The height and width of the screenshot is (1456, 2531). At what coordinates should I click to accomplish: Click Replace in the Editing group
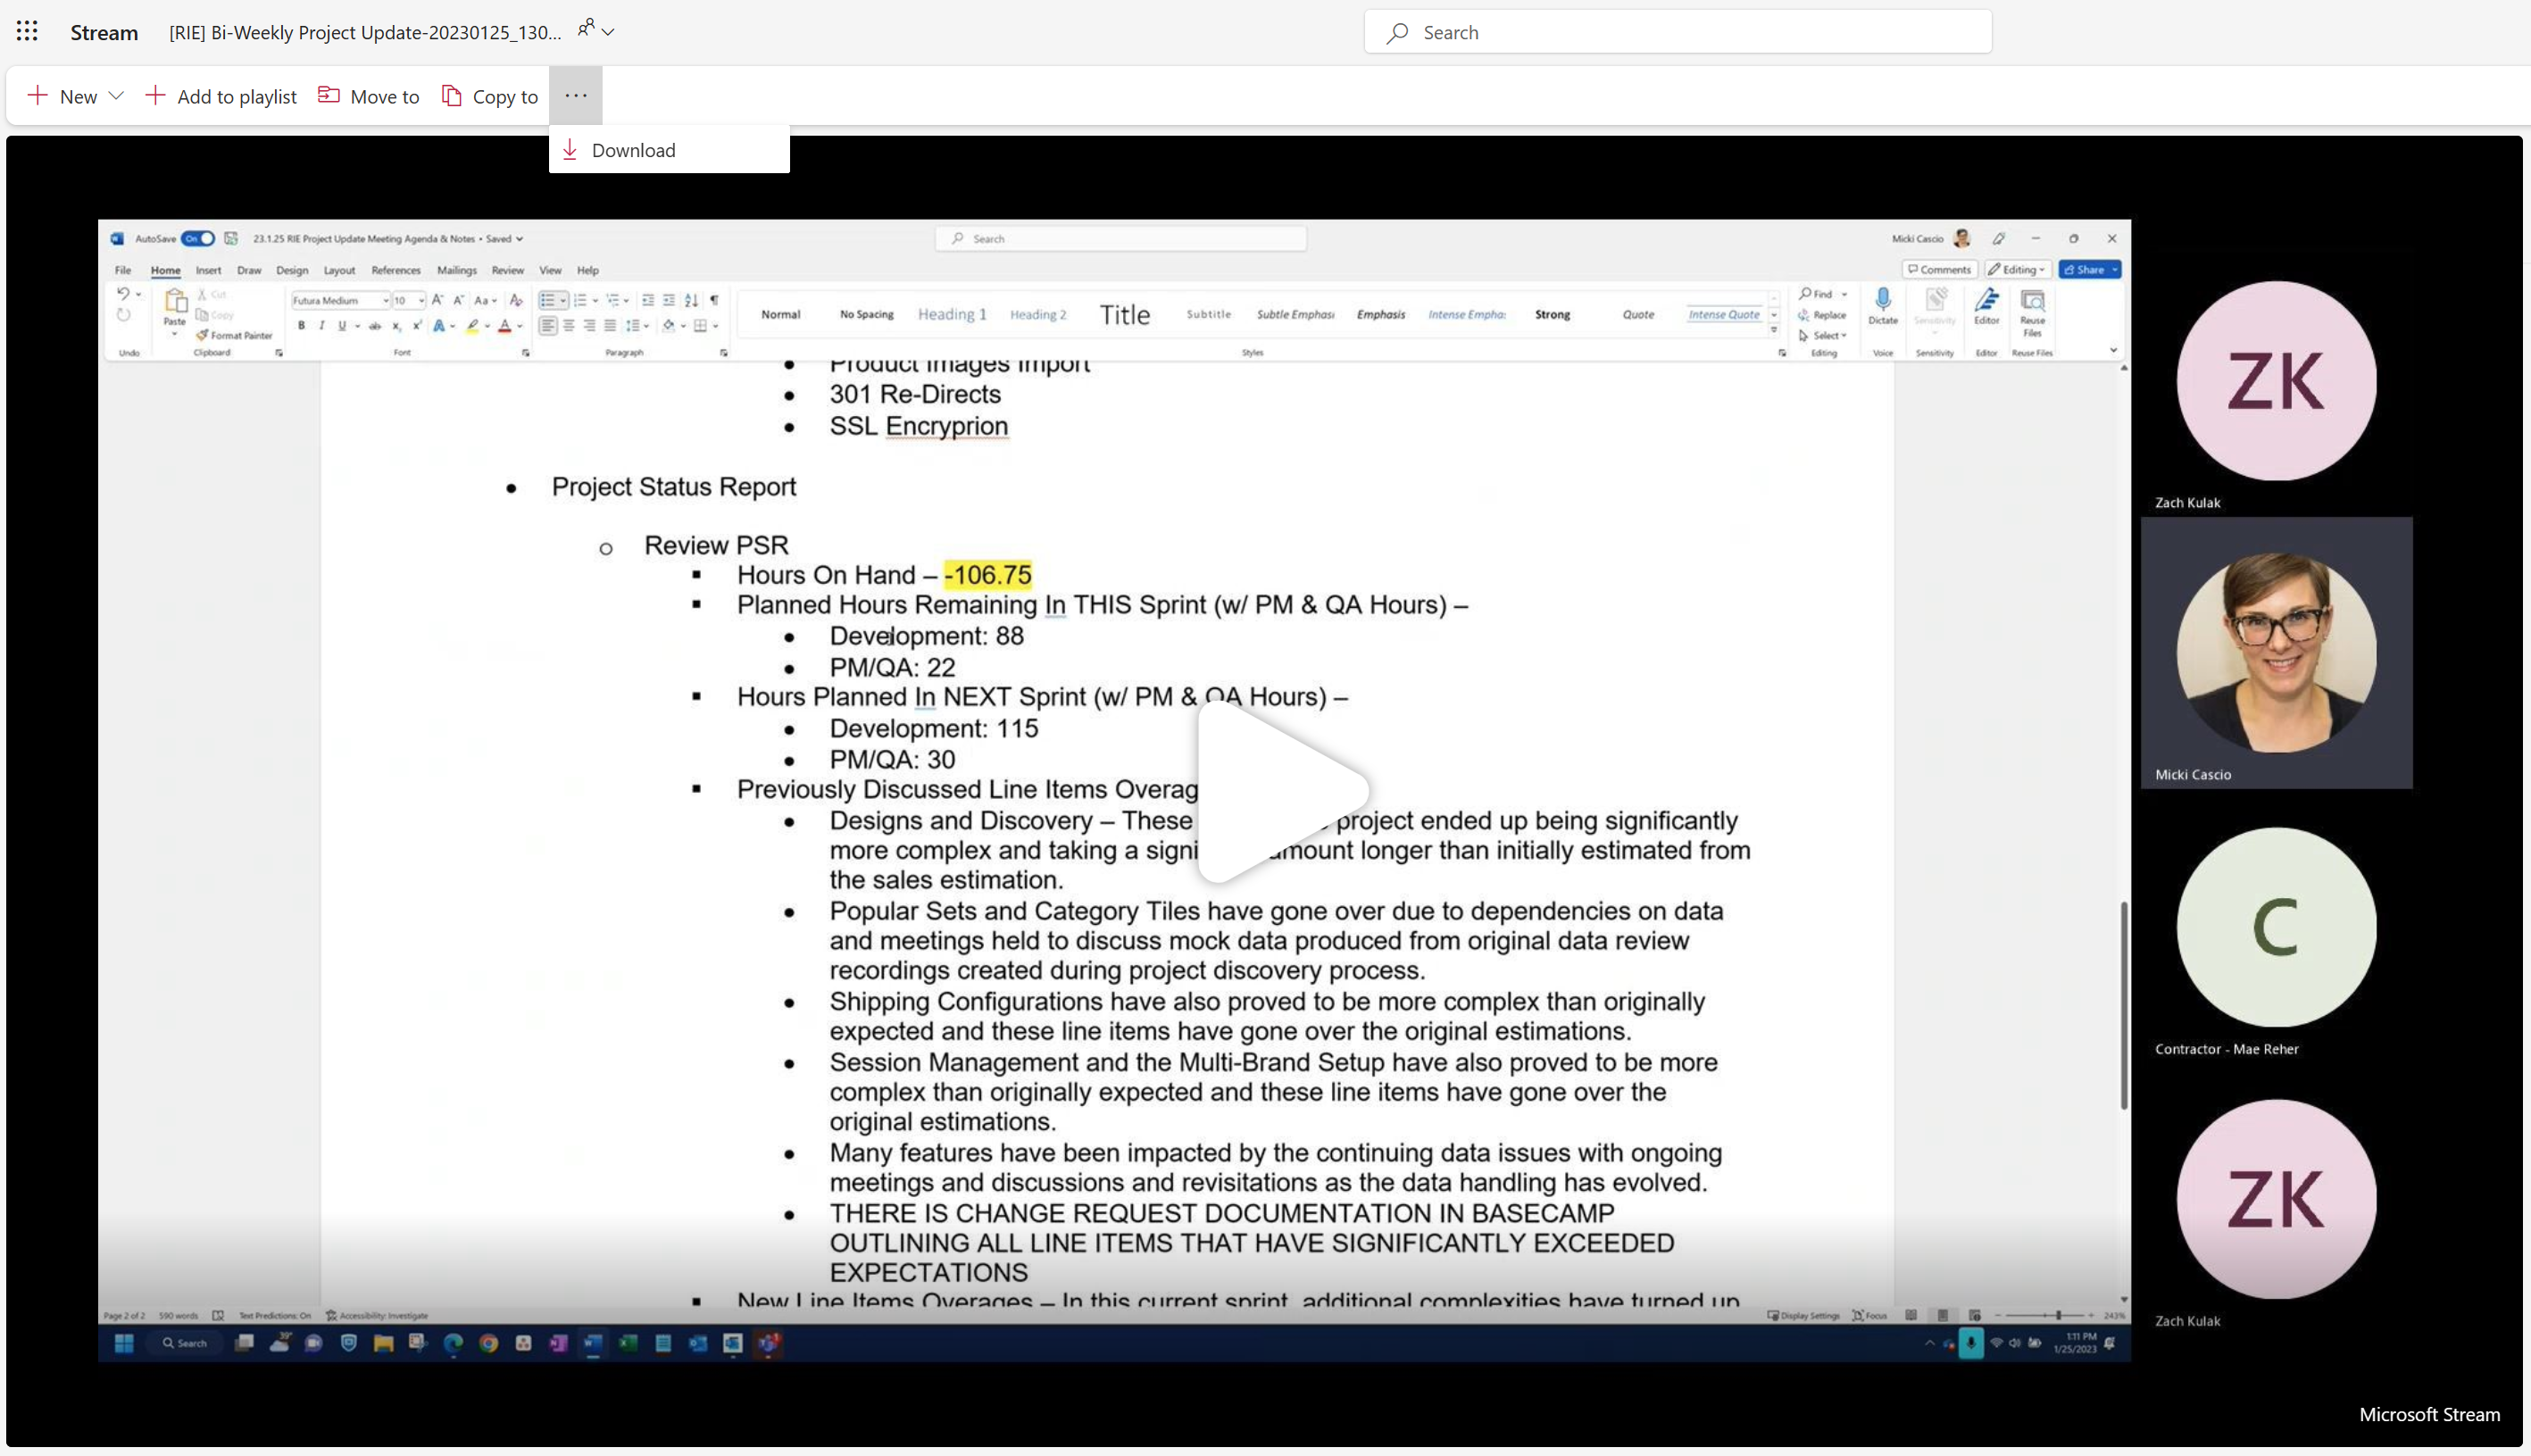pos(1822,315)
